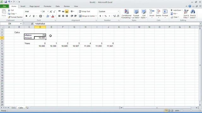Customize Quick Access Toolbar dropdown arrow
The width and height of the screenshot is (202, 113).
(x=19, y=2)
